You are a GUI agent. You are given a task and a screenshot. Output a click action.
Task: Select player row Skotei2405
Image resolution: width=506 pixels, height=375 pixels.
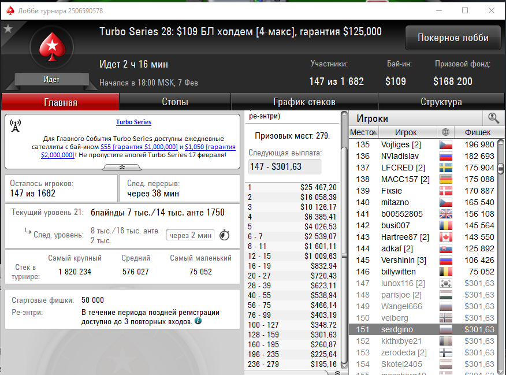click(x=422, y=365)
